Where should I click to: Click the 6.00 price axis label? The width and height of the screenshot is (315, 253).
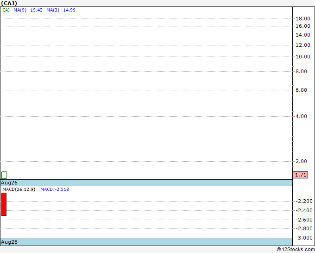[x=302, y=90]
